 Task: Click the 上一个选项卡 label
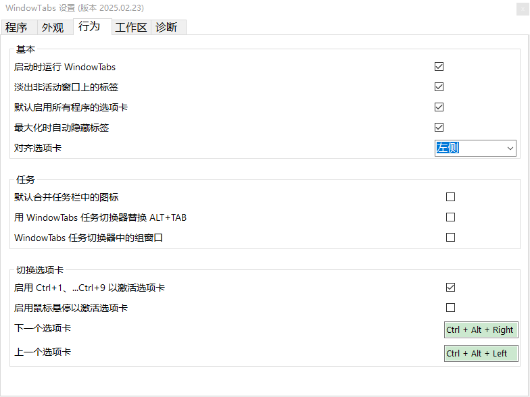pos(43,352)
